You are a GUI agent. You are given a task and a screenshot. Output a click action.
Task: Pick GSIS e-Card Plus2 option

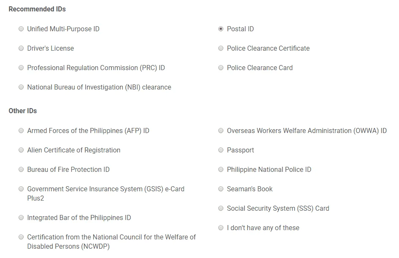(21, 189)
